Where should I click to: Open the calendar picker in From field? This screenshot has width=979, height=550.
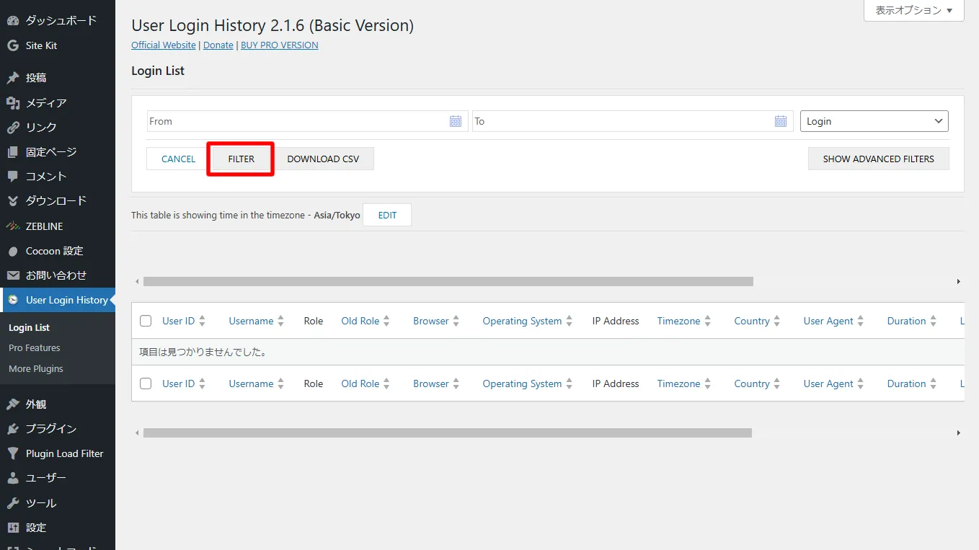[456, 121]
